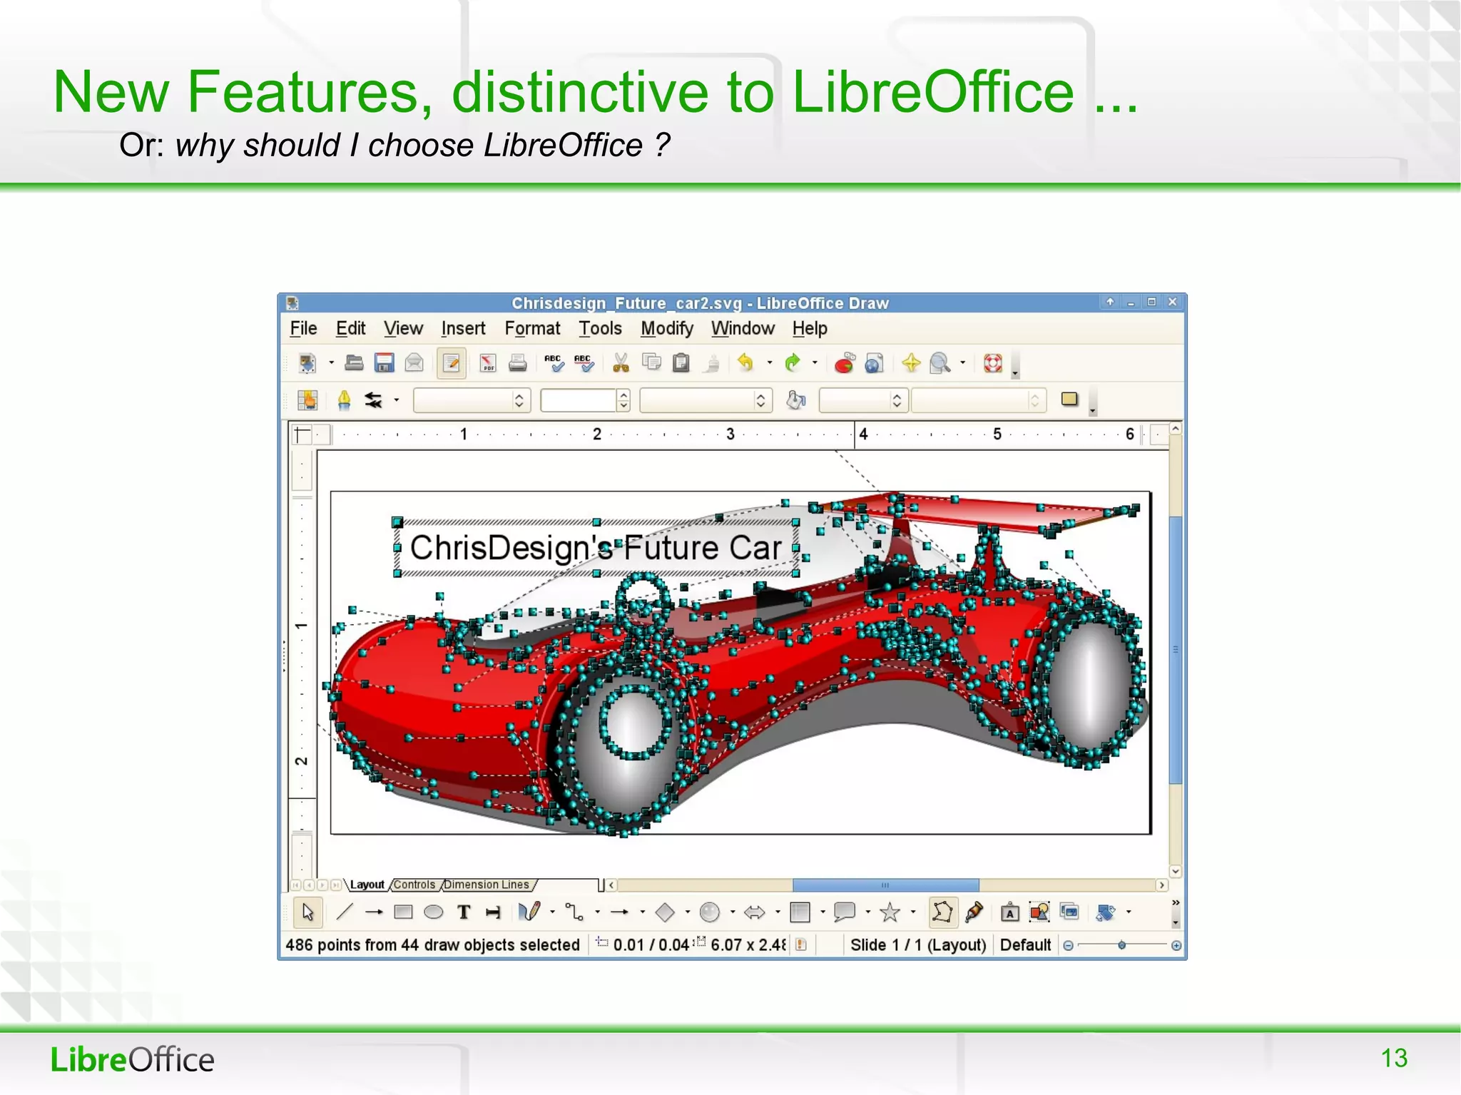
Task: Open the Navigator star icon
Action: tap(911, 363)
